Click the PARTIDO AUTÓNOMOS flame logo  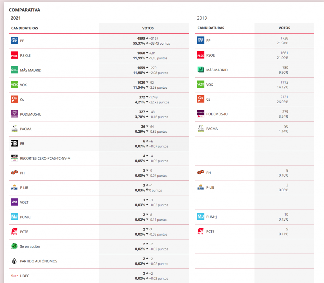click(15, 261)
